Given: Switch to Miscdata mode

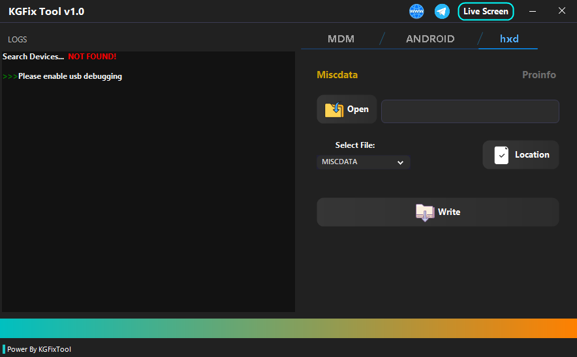Looking at the screenshot, I should (x=337, y=75).
